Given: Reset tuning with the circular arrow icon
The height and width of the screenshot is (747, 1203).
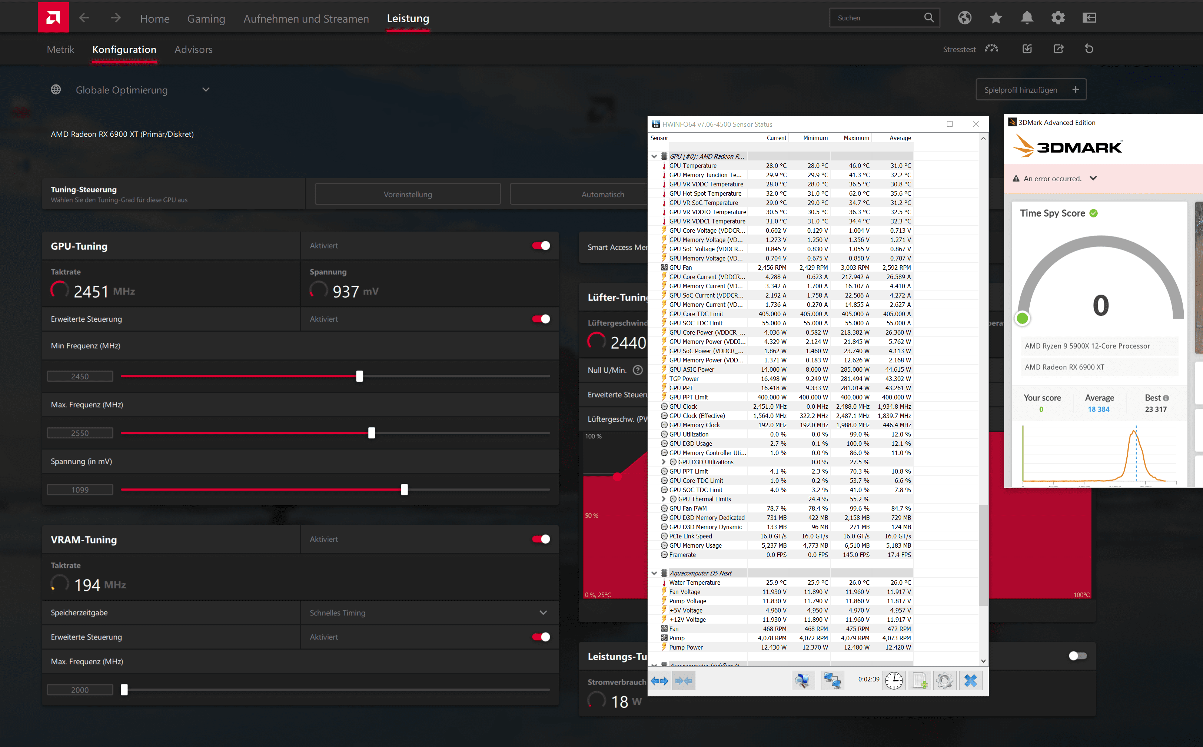Looking at the screenshot, I should 1089,49.
